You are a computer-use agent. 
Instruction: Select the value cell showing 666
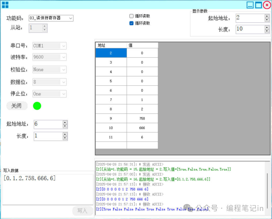[142, 128]
